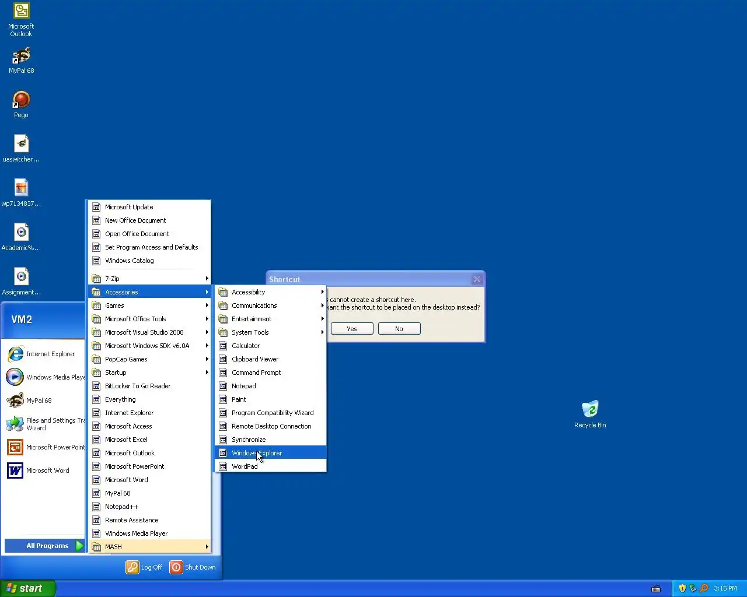Select Academic% media file on desktop
Viewport: 747px width, 597px height.
(21, 238)
